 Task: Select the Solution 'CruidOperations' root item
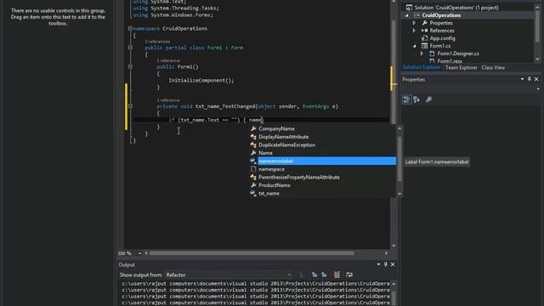click(x=456, y=8)
